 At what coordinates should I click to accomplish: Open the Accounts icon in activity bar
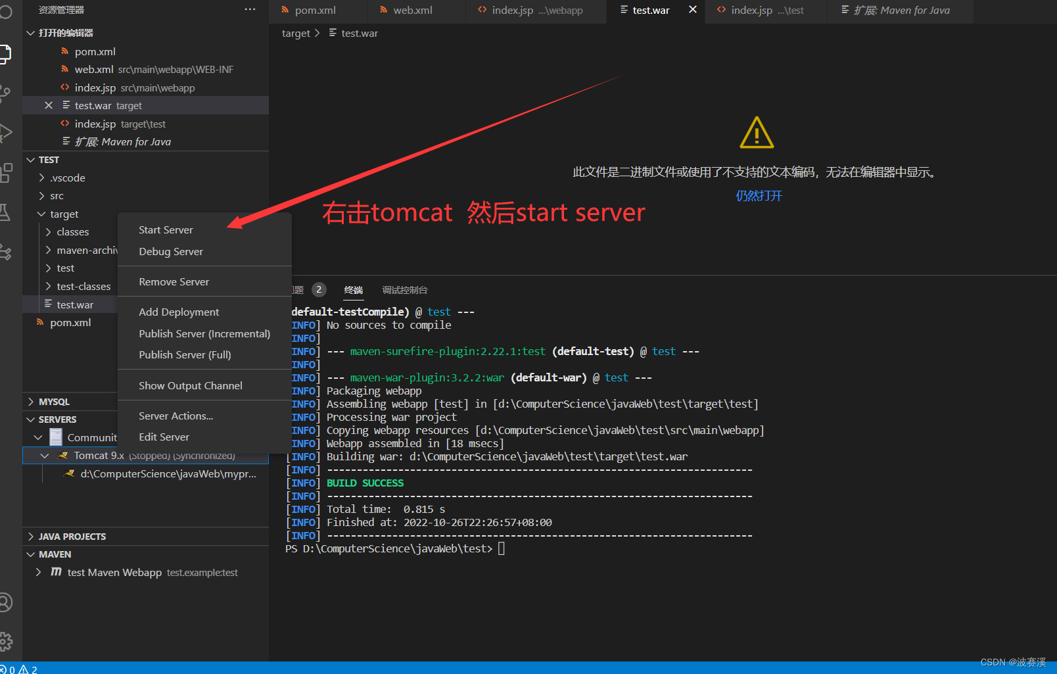5,602
